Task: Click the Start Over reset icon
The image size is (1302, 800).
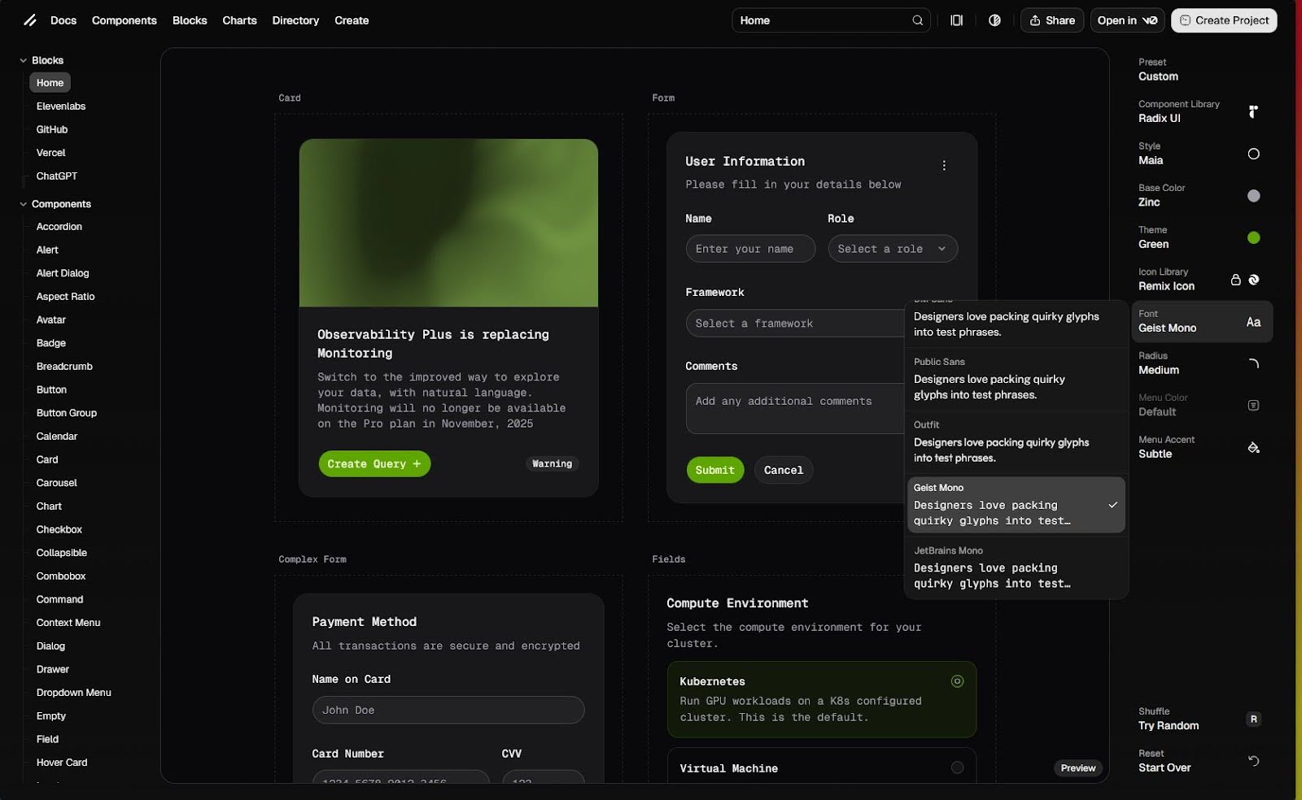Action: (1253, 761)
